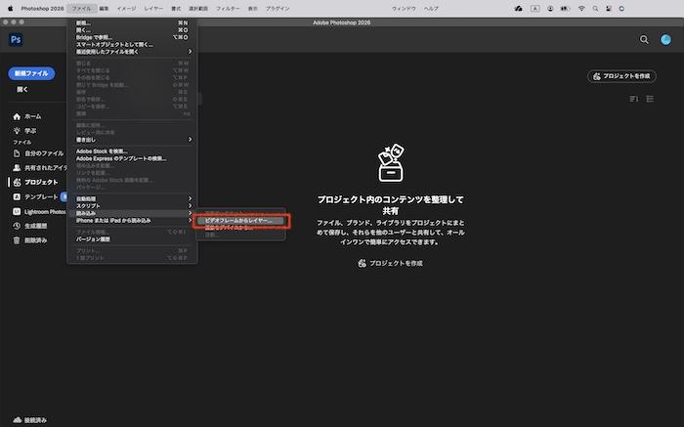Image resolution: width=684 pixels, height=427 pixels.
Task: Expand 自動処理 submenu
Action: pyautogui.click(x=132, y=198)
